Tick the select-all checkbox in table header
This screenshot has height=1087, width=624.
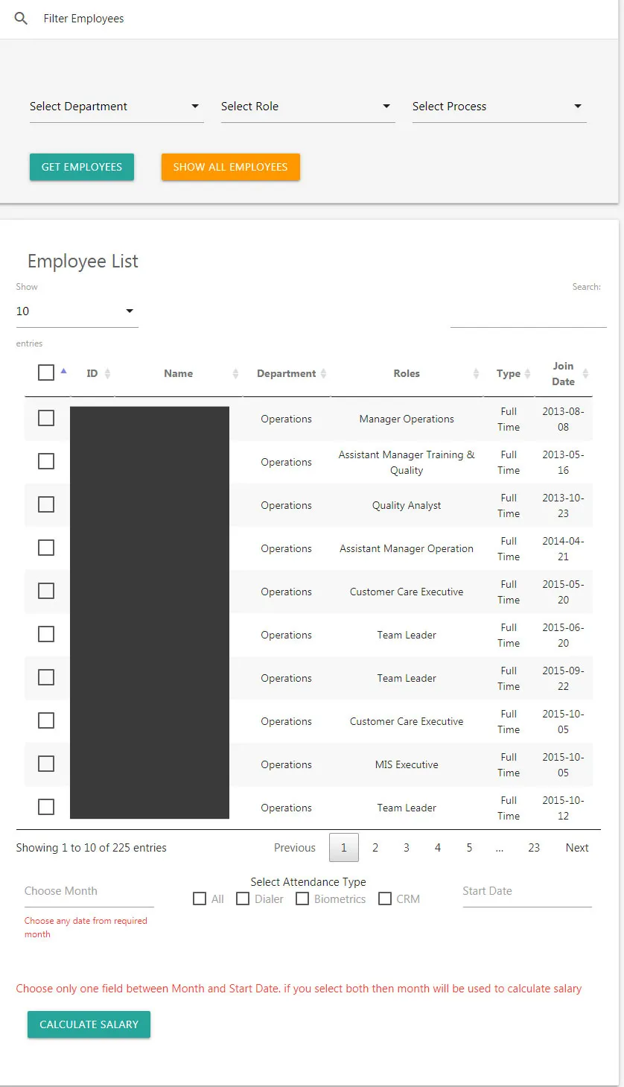pyautogui.click(x=46, y=373)
